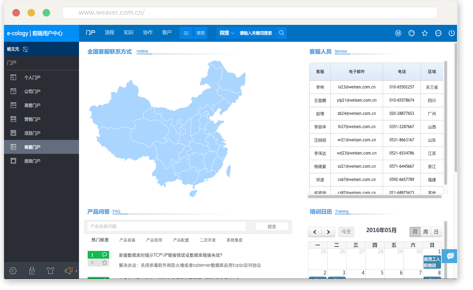Click the hamburger menu icon in toolbar
Viewport: 473px width, 290px height.
[186, 33]
